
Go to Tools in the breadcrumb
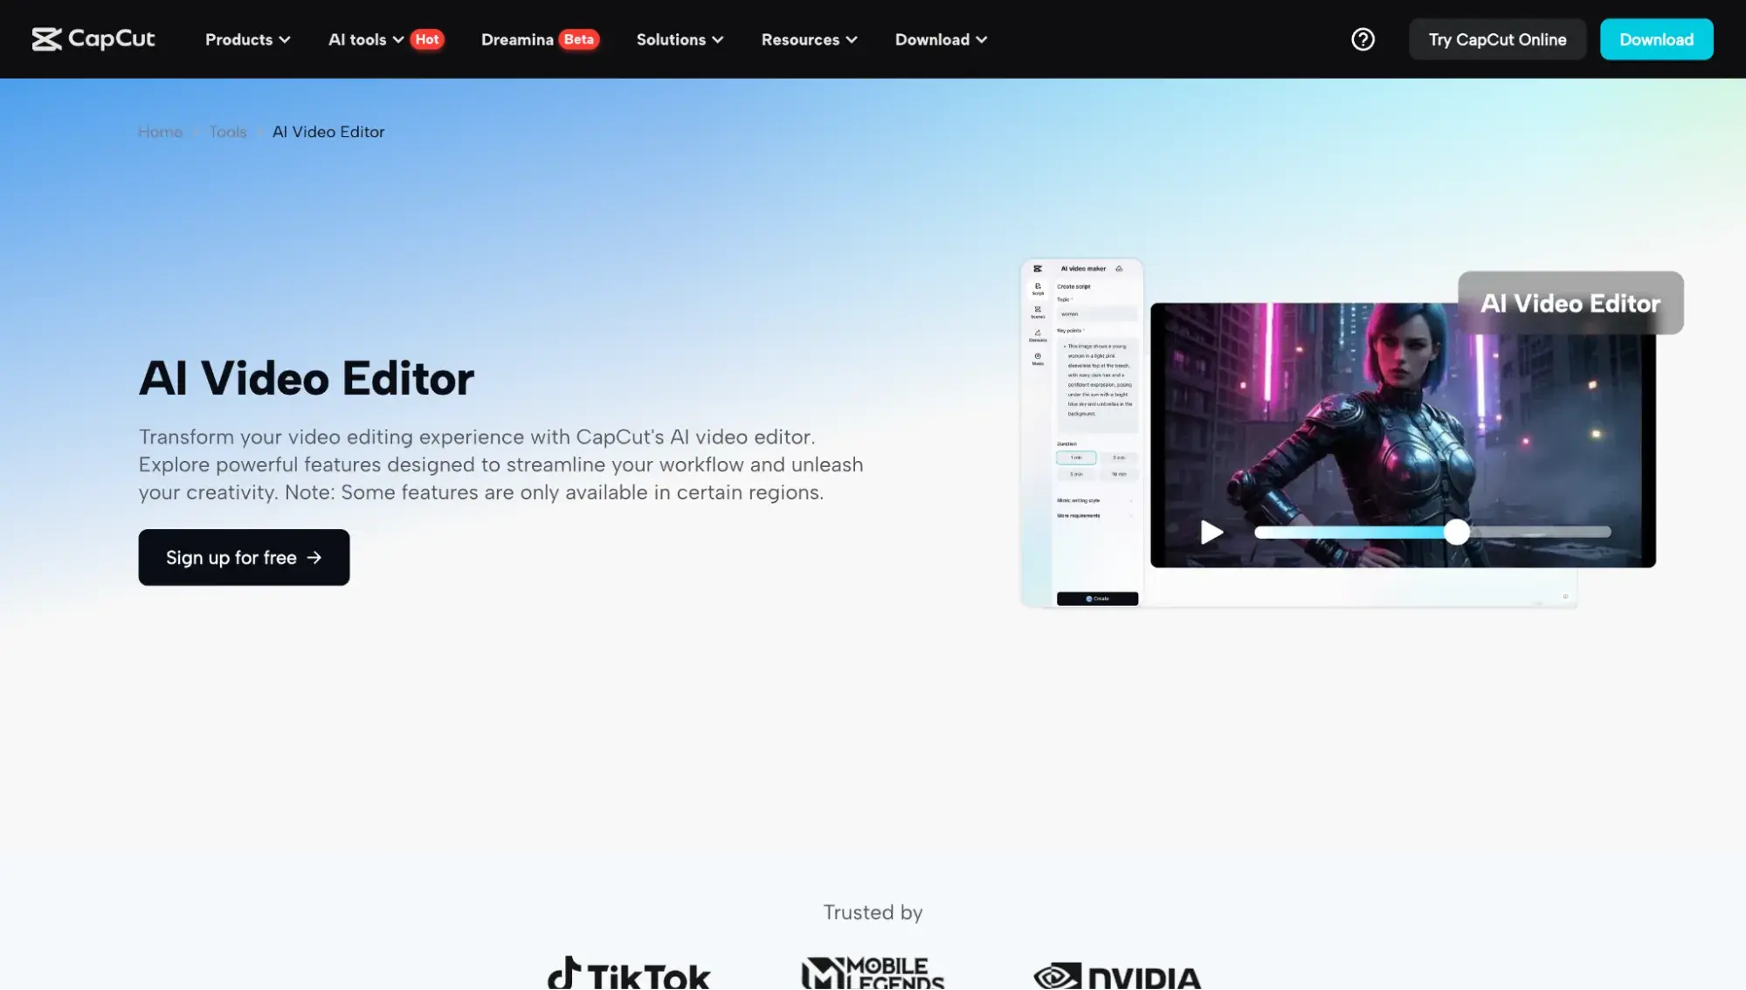coord(228,132)
